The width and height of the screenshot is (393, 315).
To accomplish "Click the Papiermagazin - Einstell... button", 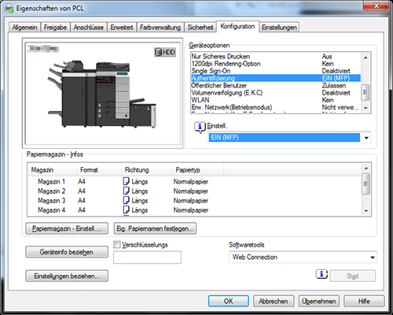I will point(67,228).
